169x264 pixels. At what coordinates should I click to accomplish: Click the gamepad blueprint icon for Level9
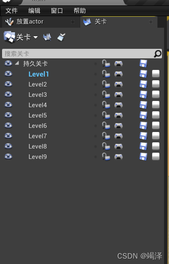[119, 157]
